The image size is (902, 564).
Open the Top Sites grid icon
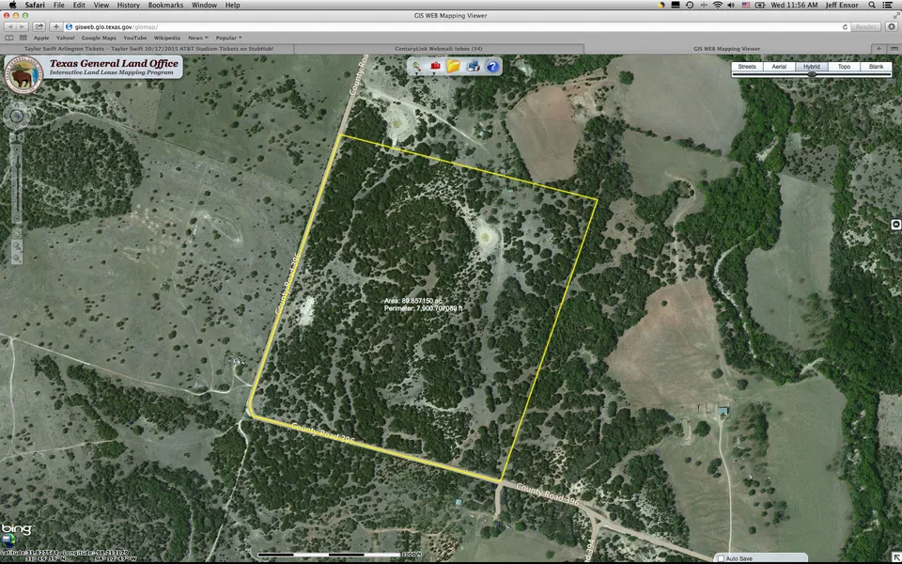tap(23, 38)
